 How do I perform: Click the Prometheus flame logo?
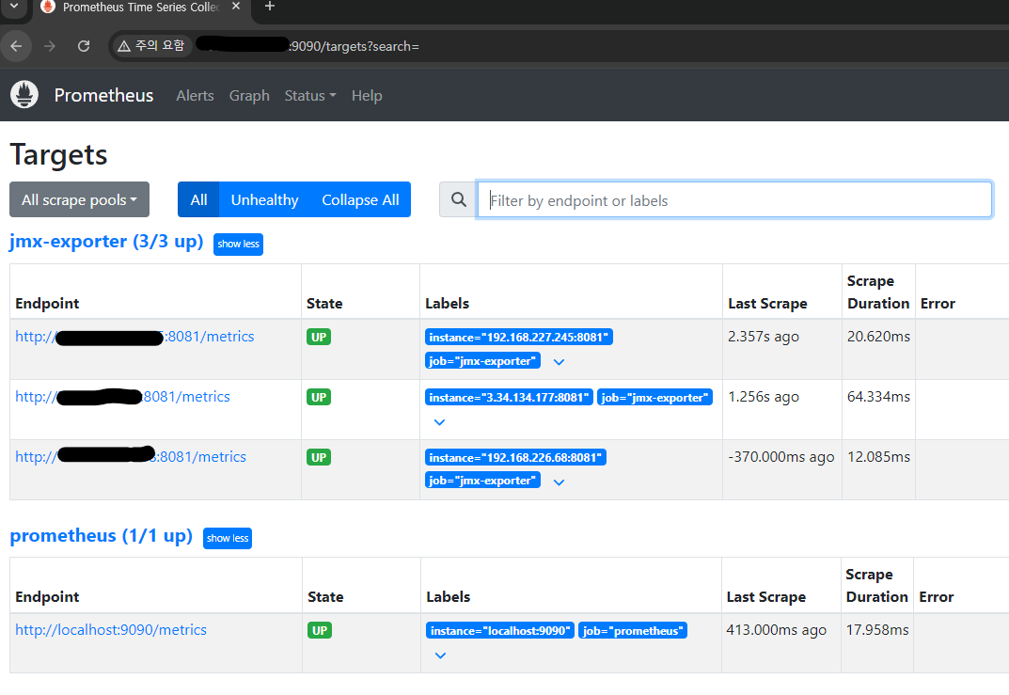[24, 95]
